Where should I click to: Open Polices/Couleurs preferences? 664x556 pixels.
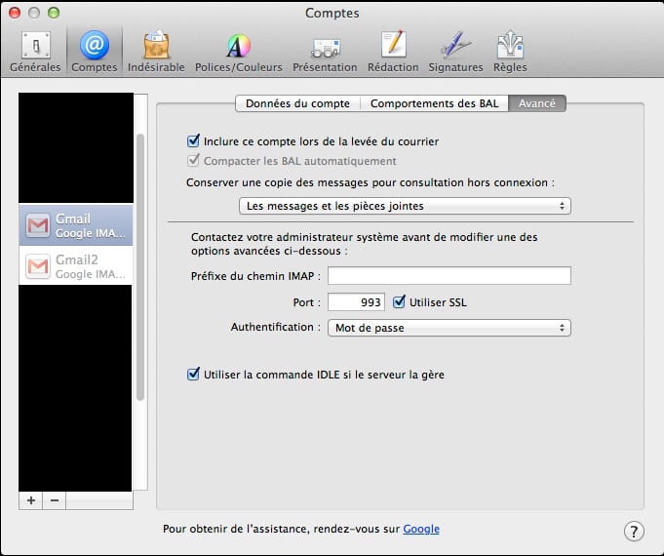(239, 52)
